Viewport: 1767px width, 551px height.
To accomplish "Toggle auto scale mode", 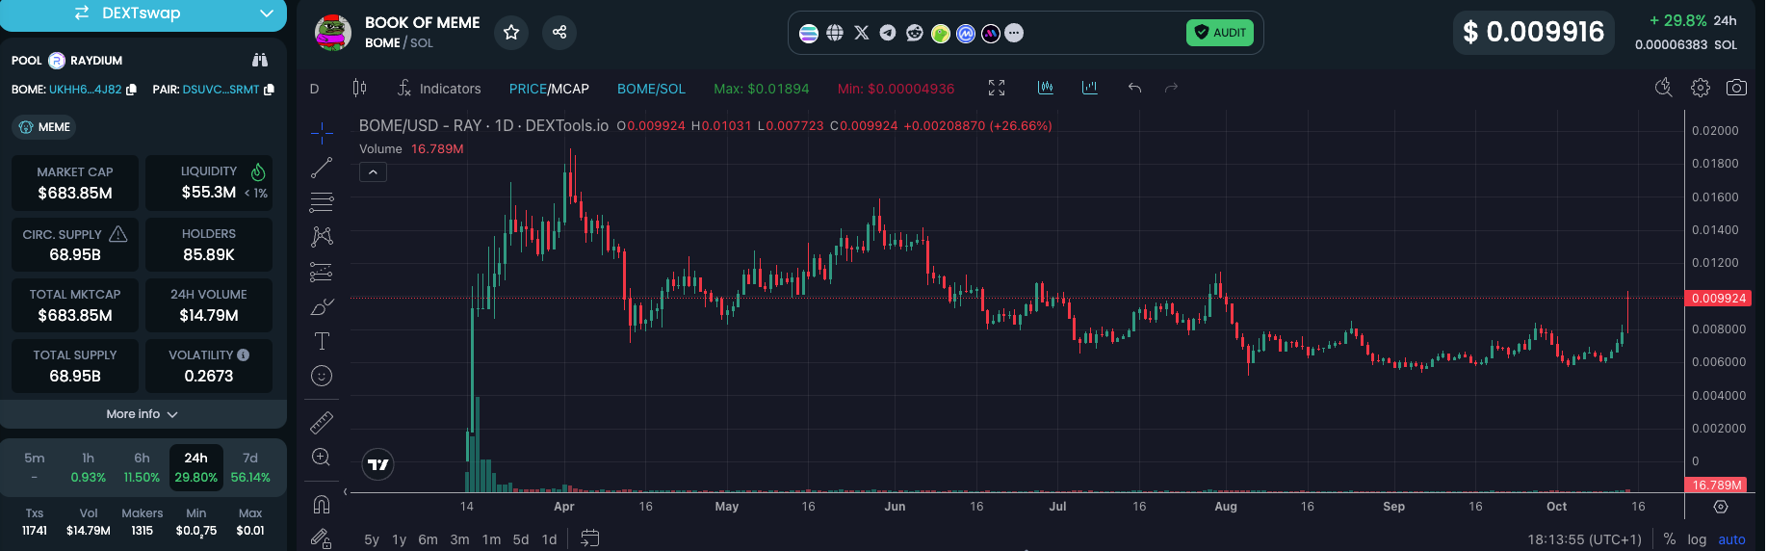I will (1731, 539).
